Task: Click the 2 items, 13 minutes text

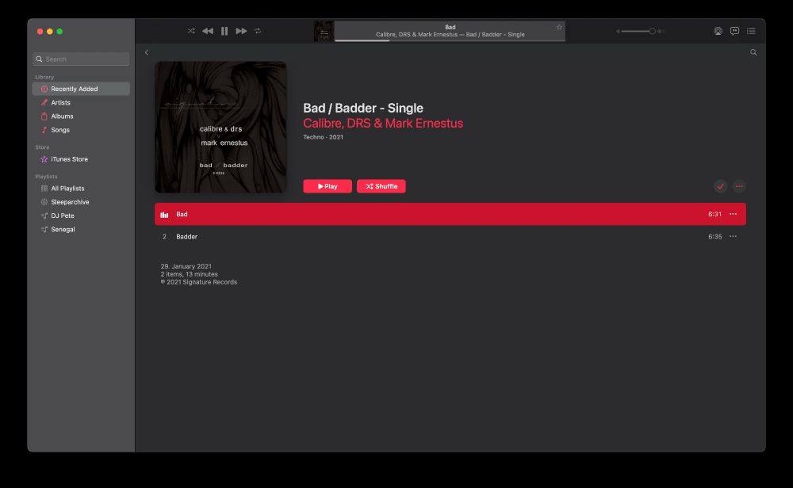Action: (190, 274)
